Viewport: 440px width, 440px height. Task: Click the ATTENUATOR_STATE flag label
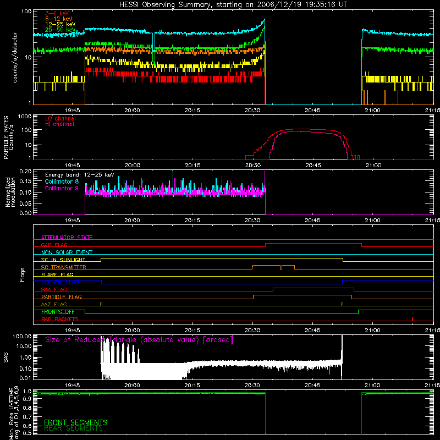[x=67, y=238]
